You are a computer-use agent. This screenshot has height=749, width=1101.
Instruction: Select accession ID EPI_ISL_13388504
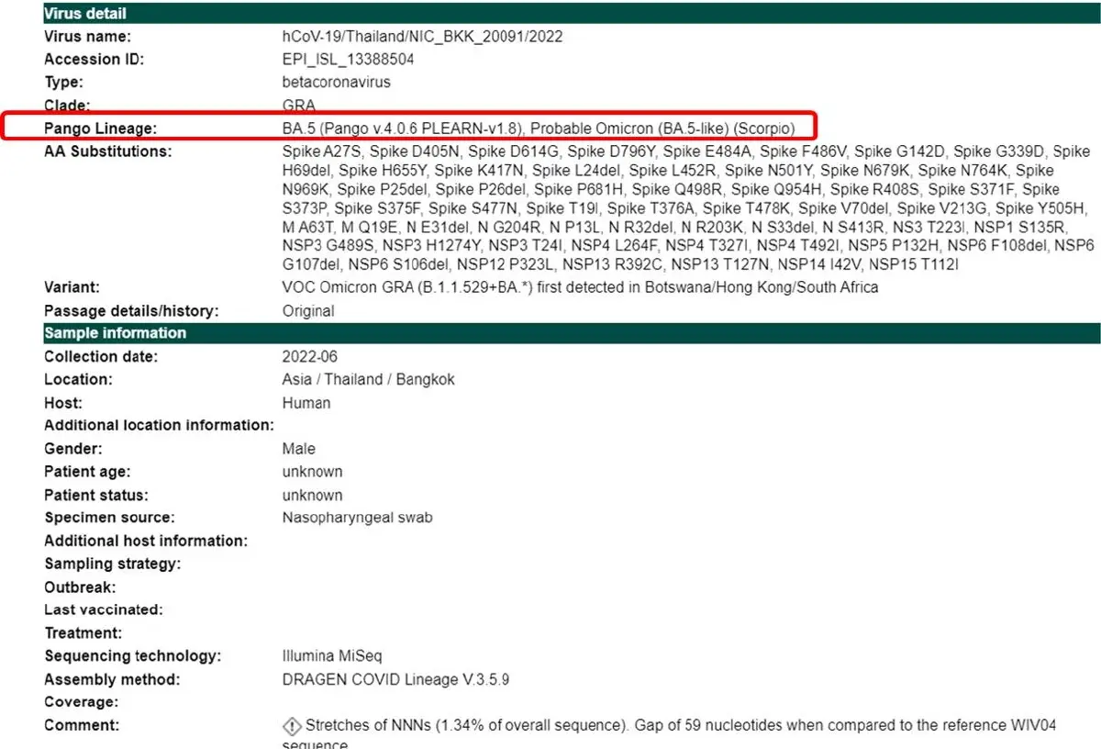pyautogui.click(x=349, y=60)
